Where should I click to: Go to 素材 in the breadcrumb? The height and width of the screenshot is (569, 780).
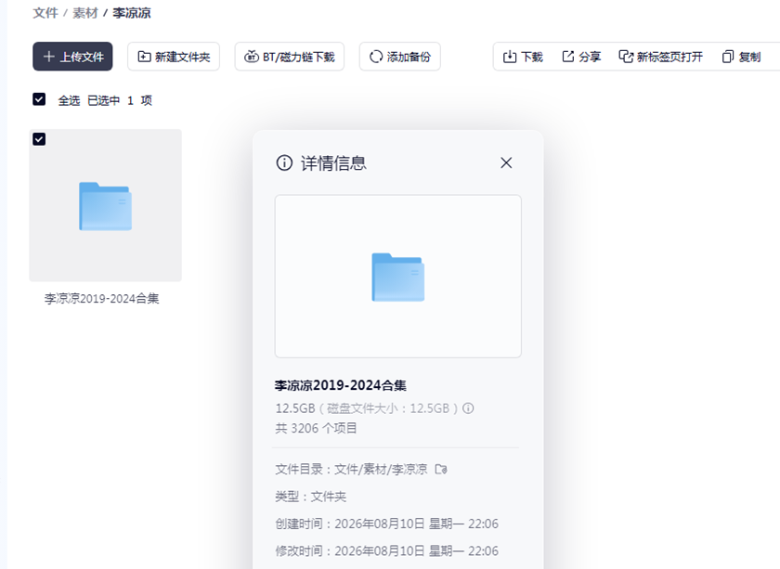coord(85,13)
